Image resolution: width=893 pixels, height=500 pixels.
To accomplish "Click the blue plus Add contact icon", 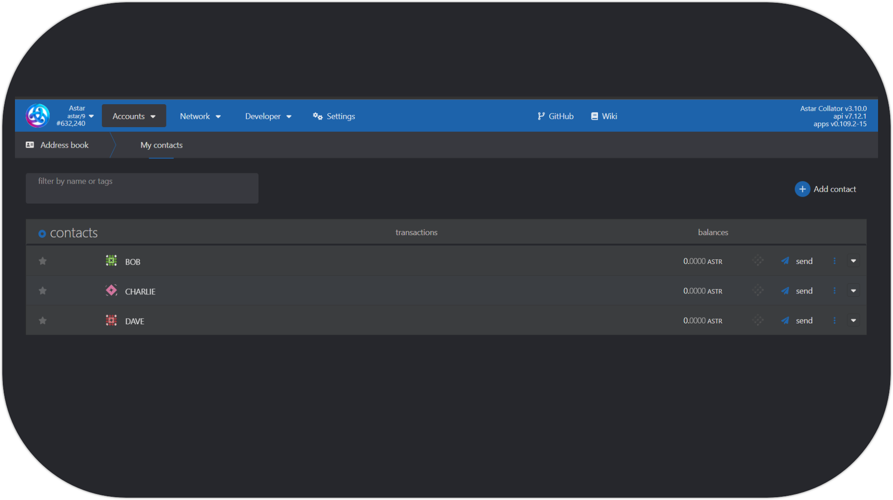I will [x=802, y=189].
